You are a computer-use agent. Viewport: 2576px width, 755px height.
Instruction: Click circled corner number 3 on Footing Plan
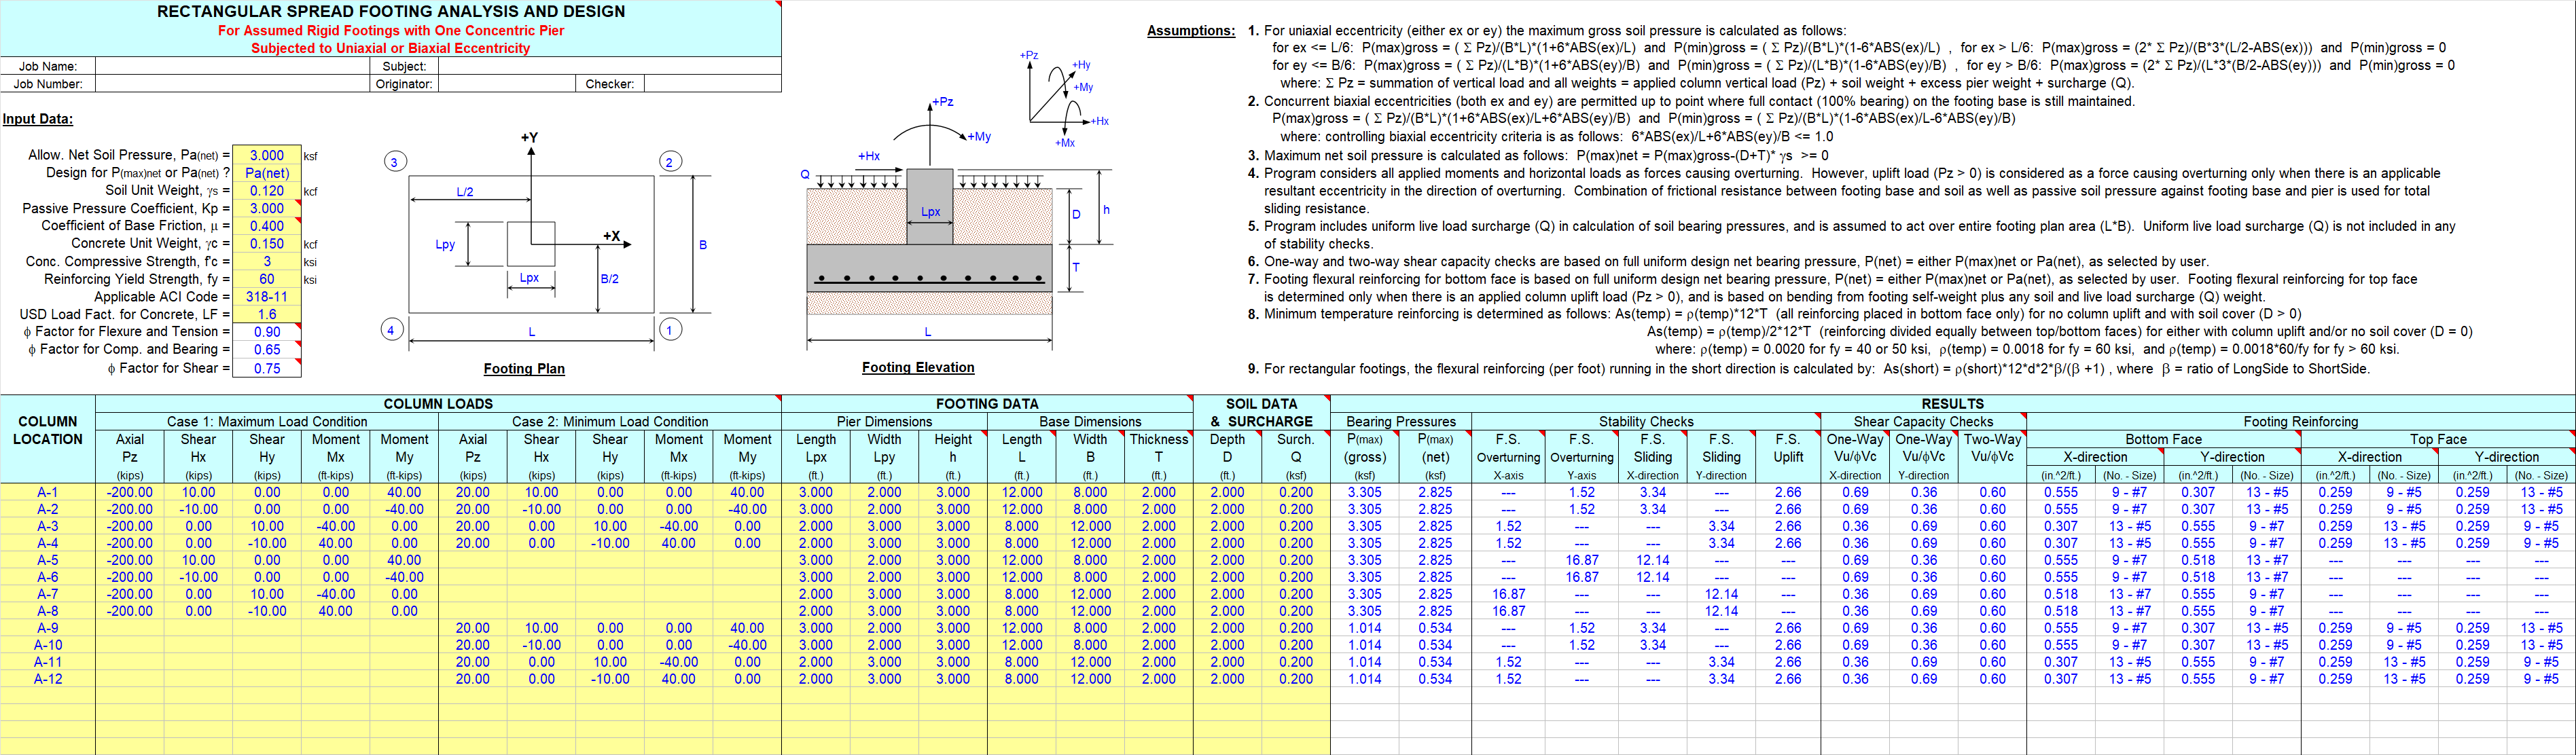pos(394,162)
